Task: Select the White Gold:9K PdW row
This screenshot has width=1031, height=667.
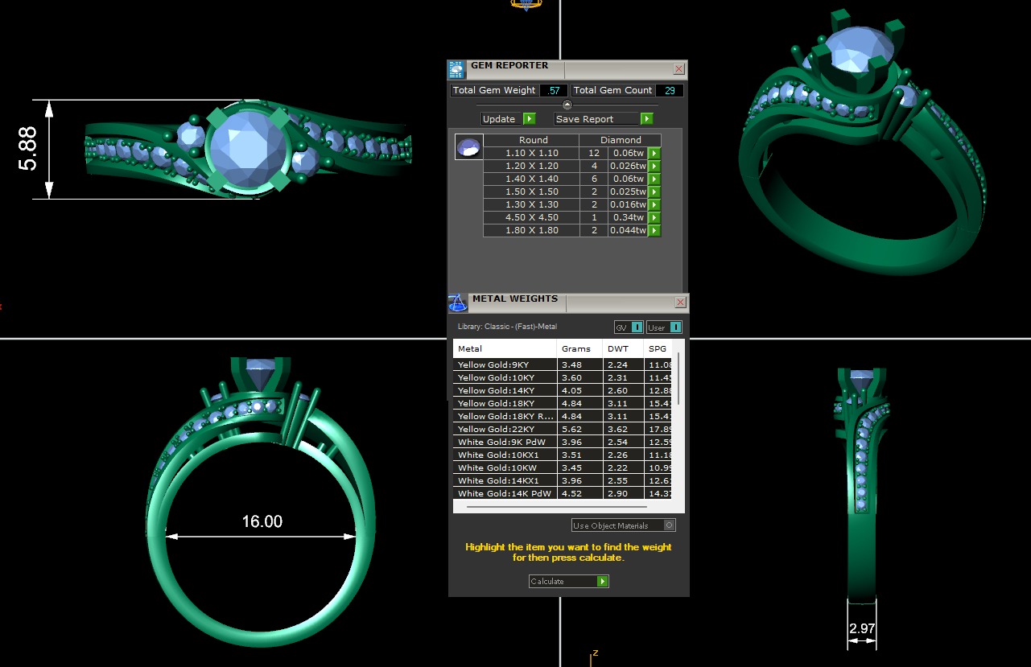Action: (x=563, y=442)
